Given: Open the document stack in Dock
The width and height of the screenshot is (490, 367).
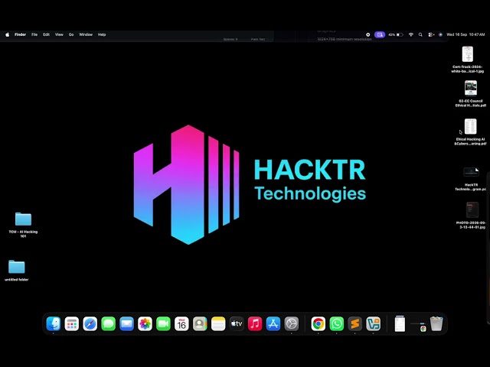Looking at the screenshot, I should coord(400,323).
